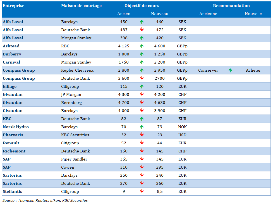Click the Maison de courtage column header
The image size is (273, 204).
[x=81, y=6]
